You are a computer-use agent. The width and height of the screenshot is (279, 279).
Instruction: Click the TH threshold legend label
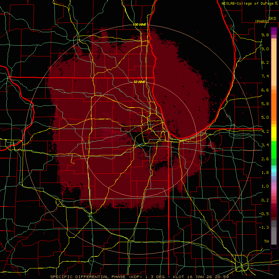tap(266, 241)
